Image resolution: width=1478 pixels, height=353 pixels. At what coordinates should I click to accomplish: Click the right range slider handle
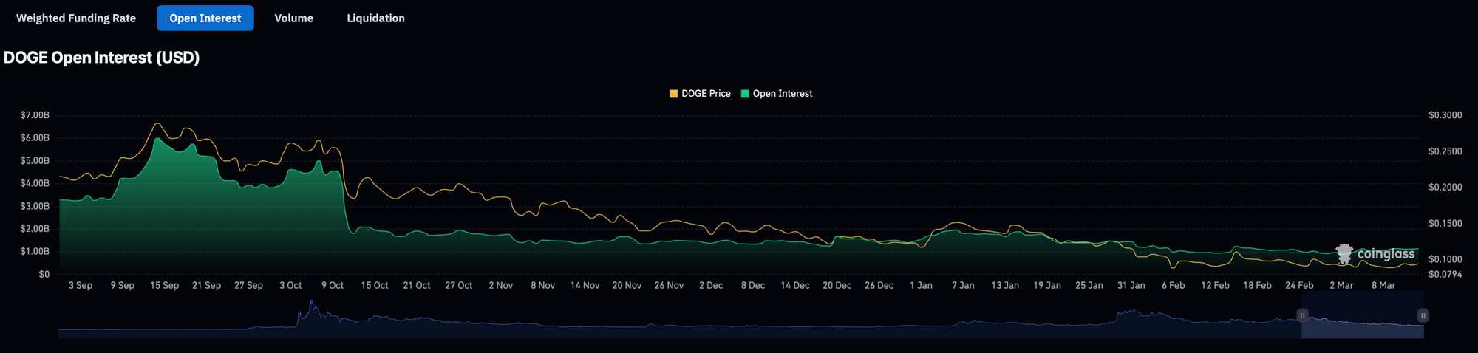coord(1423,315)
